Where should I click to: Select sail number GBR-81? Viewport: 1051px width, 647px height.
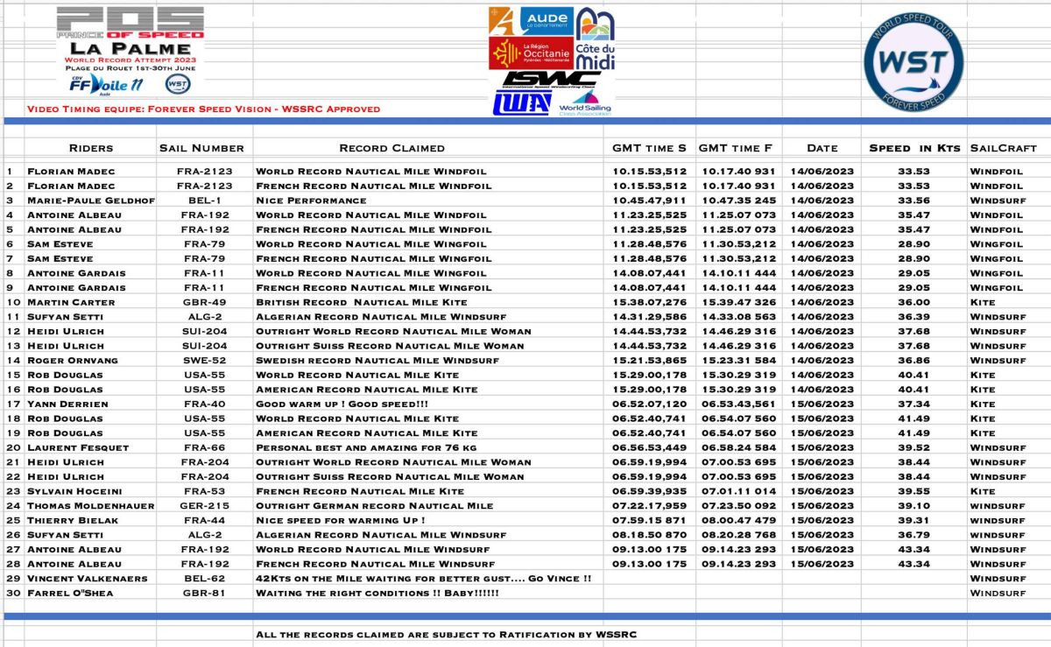[x=204, y=594]
